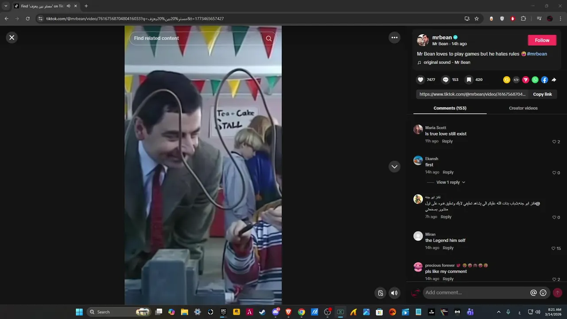Click site info icon in address bar
The width and height of the screenshot is (567, 319).
click(x=40, y=19)
